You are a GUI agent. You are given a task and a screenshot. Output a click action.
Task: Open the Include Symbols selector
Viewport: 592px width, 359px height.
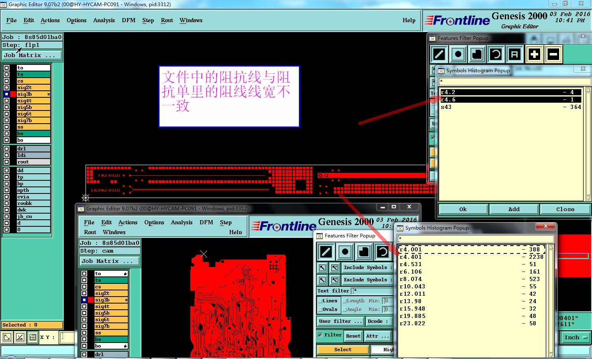368,267
